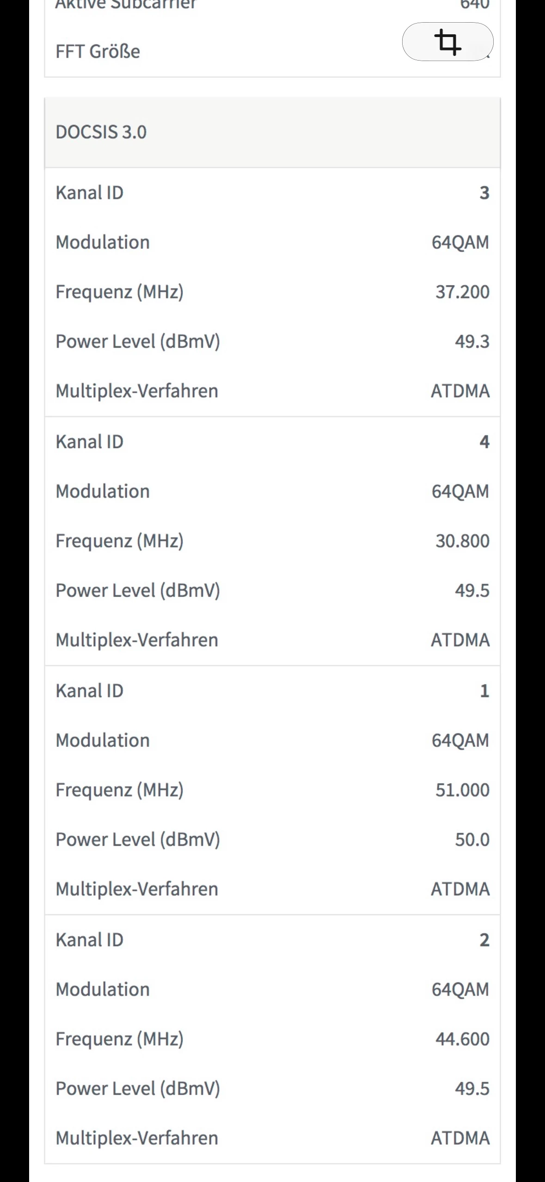Click the frequency value 51.000
Image resolution: width=545 pixels, height=1182 pixels.
coord(462,790)
